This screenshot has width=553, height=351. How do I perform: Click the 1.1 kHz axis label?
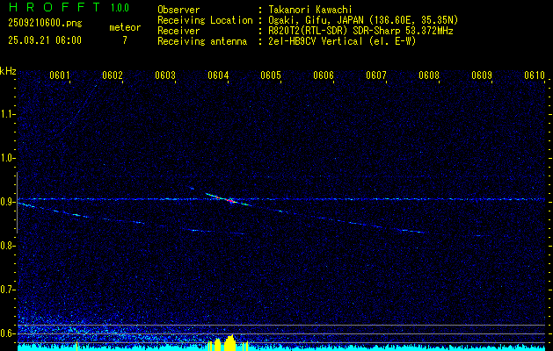tap(6, 114)
